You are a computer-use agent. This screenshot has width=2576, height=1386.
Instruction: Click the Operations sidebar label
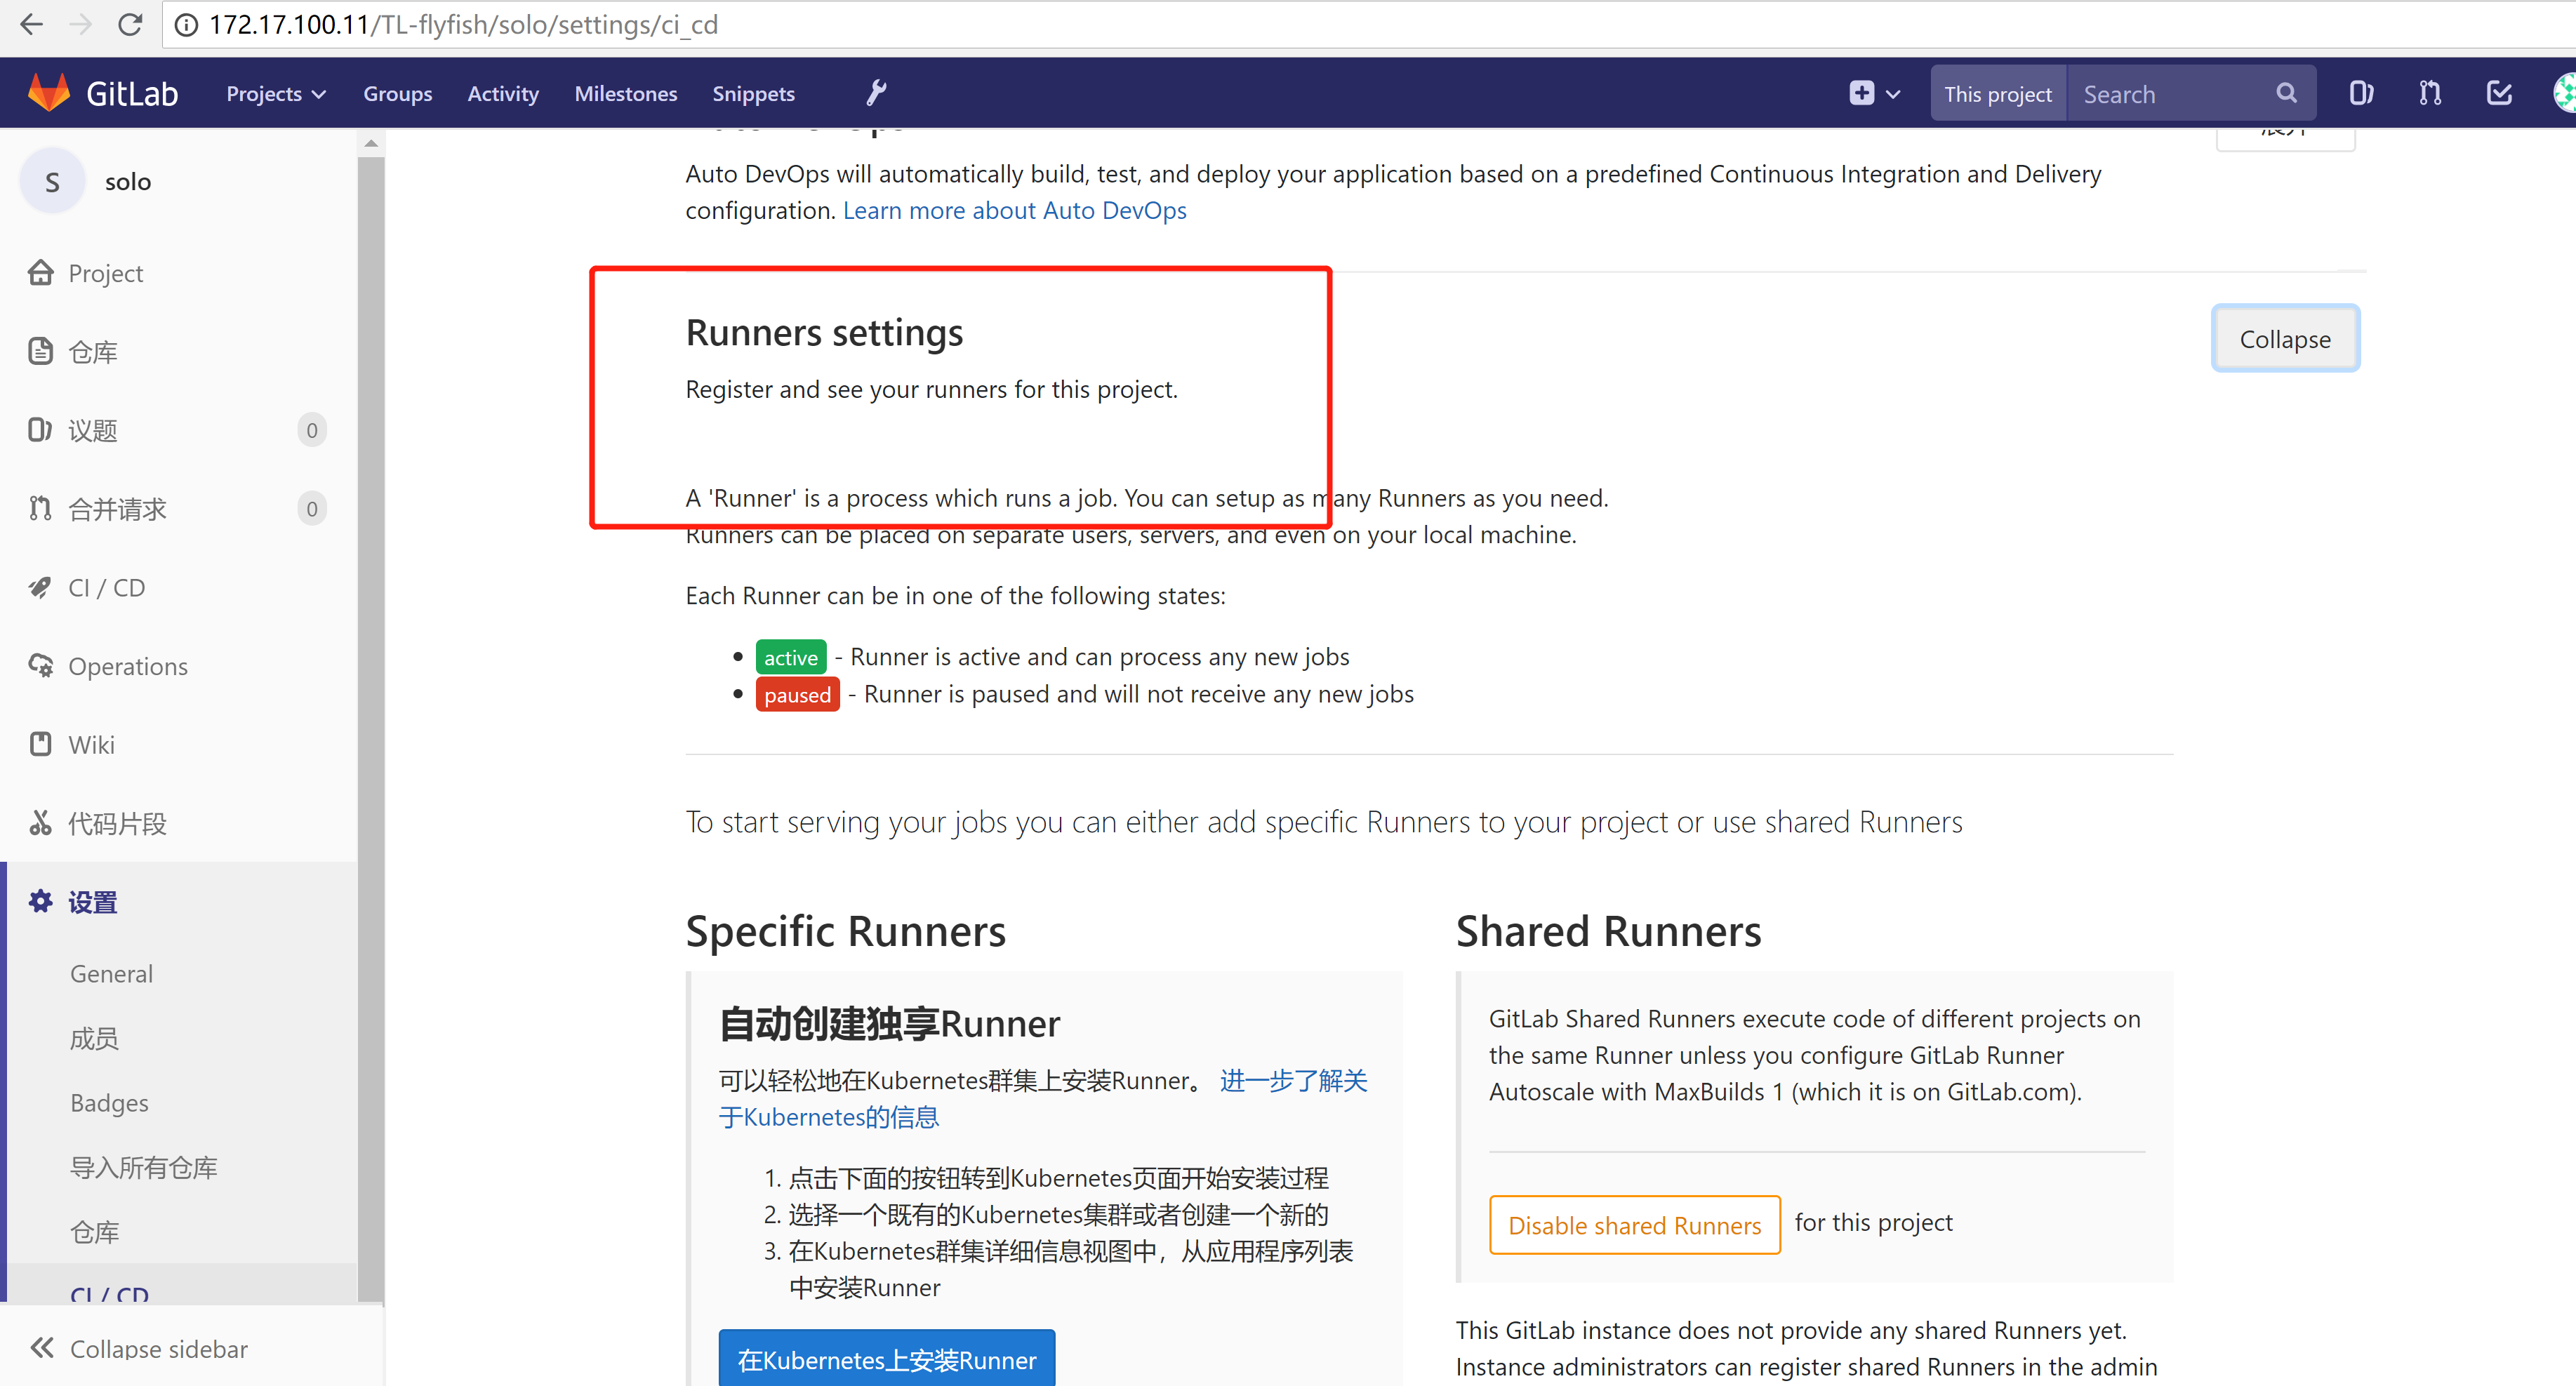[128, 665]
